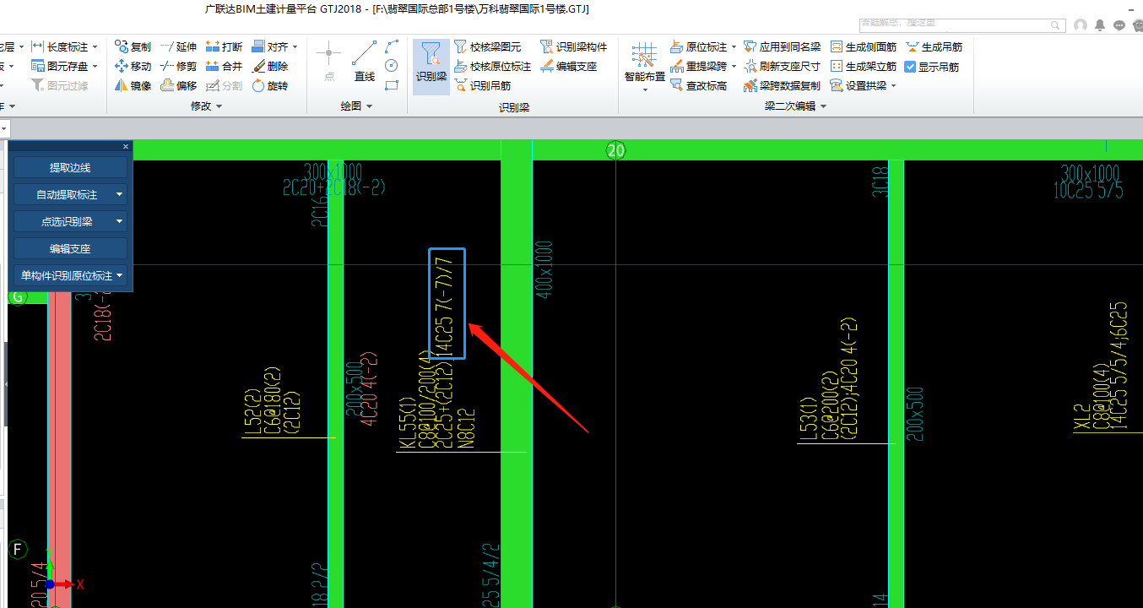
Task: Click 编辑支座 ribbon tool
Action: [x=568, y=66]
